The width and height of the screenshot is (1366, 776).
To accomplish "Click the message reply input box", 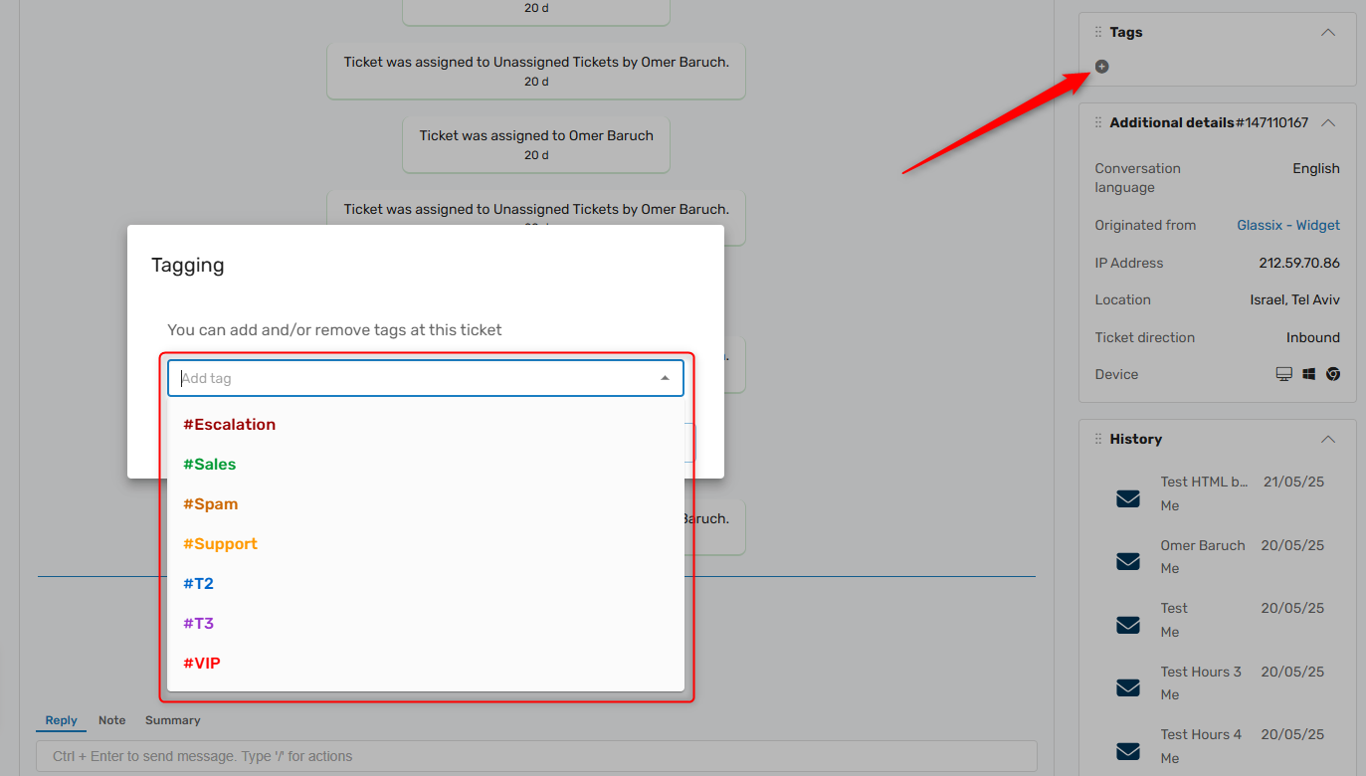I will pos(536,756).
